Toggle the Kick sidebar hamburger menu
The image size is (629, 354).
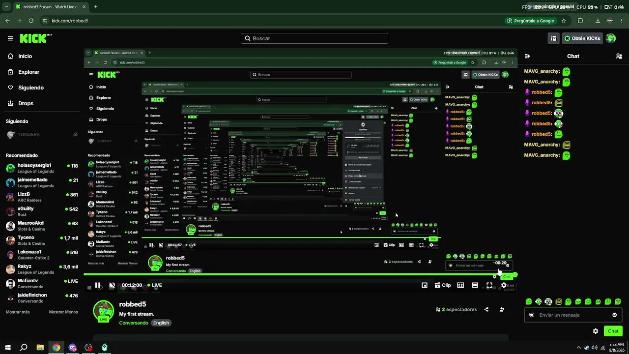coord(10,38)
